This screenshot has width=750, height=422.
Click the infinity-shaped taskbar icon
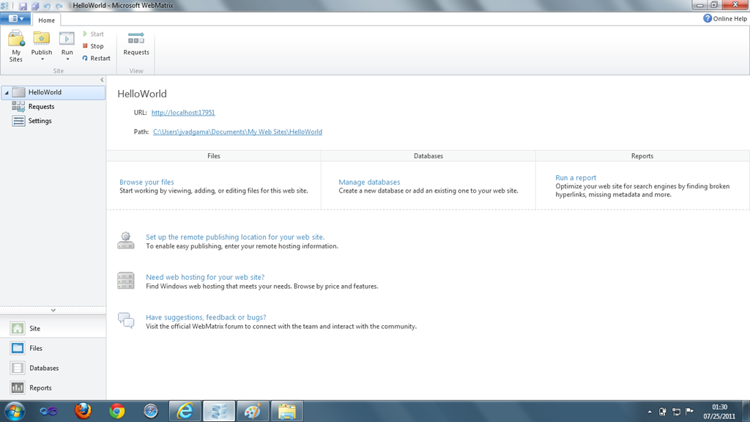(x=48, y=411)
